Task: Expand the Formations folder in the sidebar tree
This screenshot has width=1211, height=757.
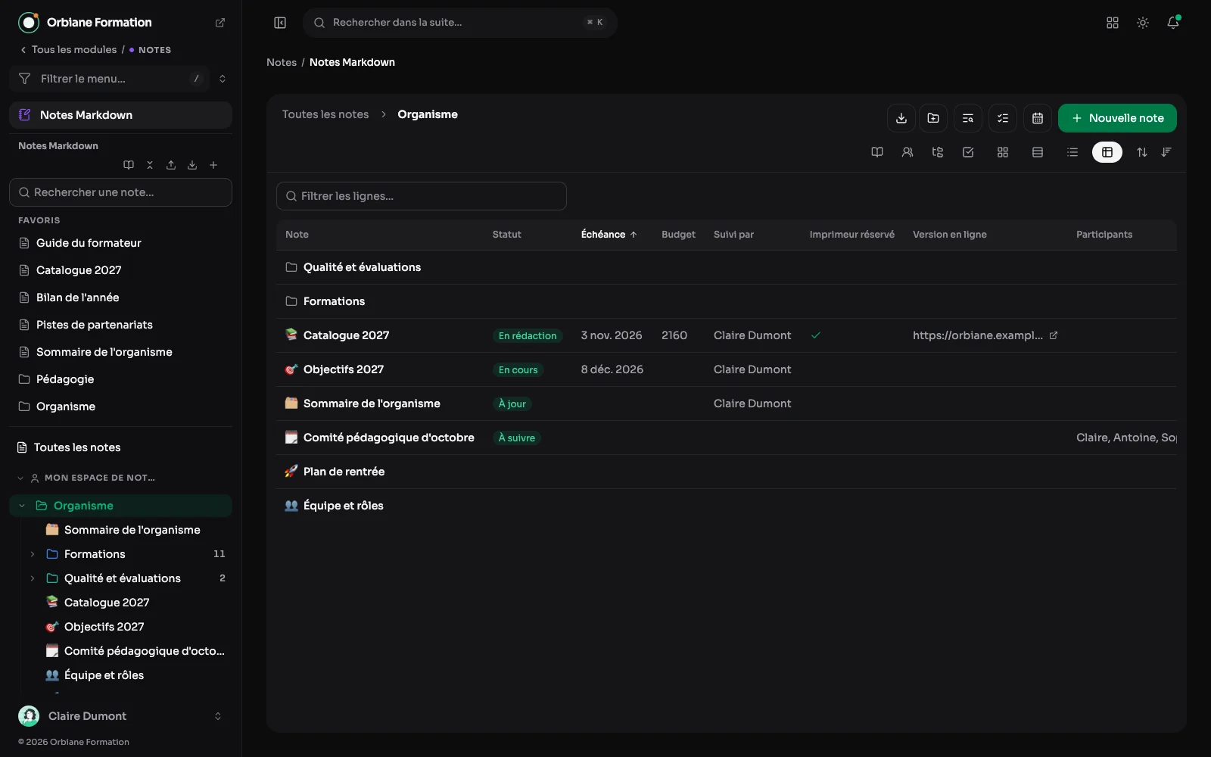Action: coord(33,554)
